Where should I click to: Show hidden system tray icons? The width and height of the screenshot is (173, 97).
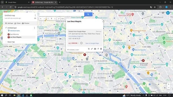point(144,95)
